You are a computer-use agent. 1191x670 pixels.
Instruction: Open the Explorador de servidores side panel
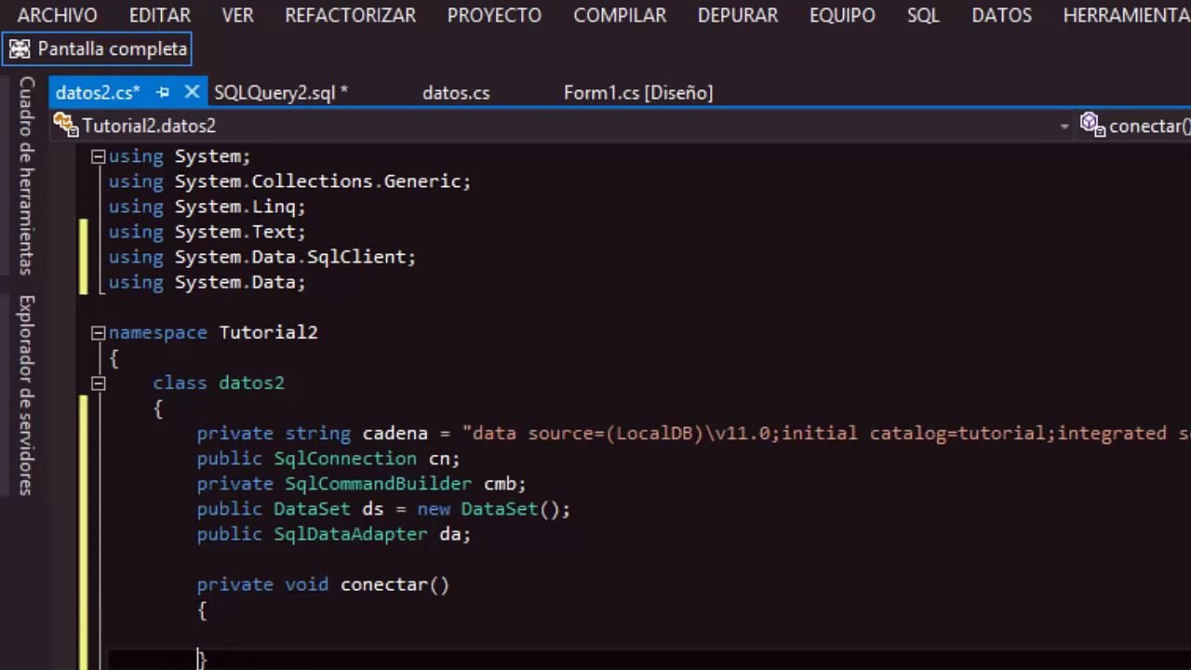[27, 395]
